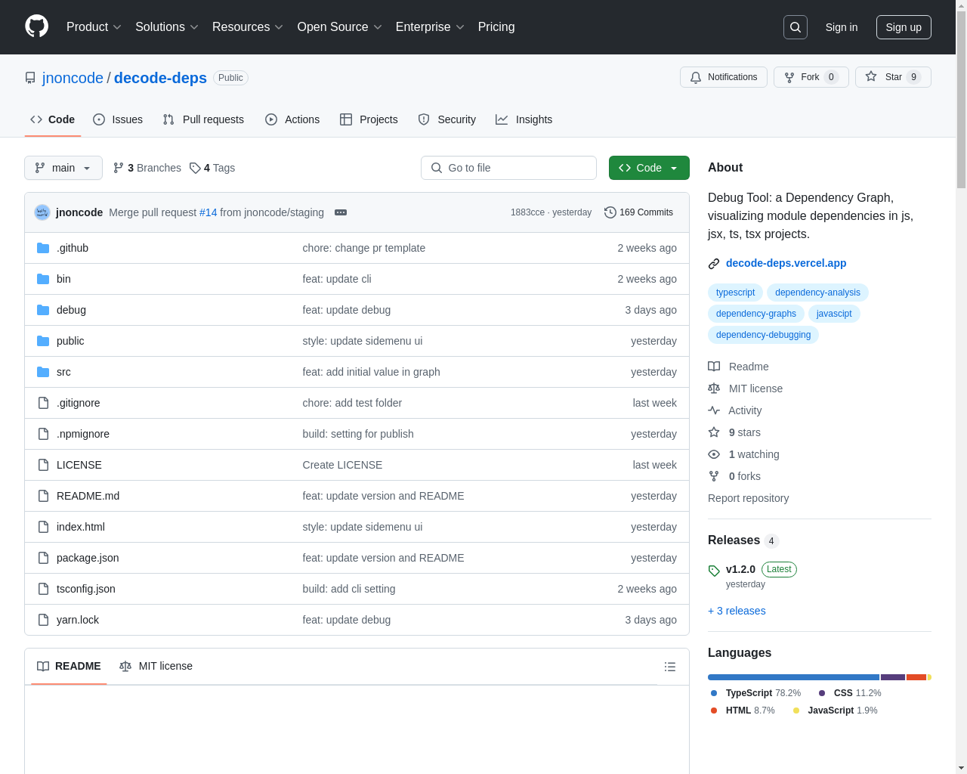Image resolution: width=967 pixels, height=774 pixels.
Task: Open the tsconfig.json file
Action: (86, 589)
